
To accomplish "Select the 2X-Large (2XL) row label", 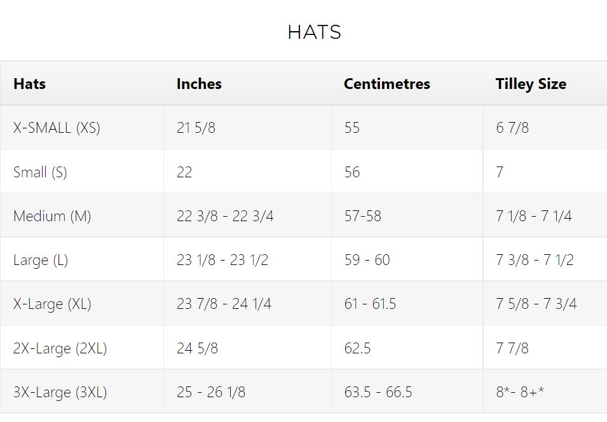I will point(60,348).
